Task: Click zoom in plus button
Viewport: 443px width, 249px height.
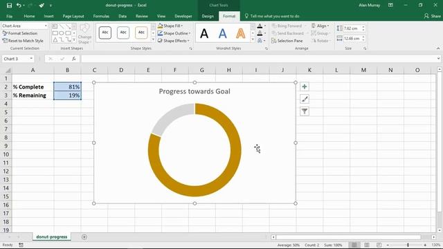Action: (x=425, y=245)
